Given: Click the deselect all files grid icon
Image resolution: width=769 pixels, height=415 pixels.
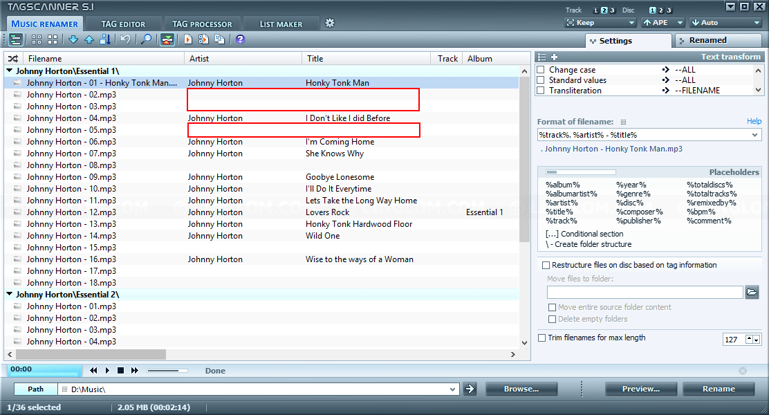Looking at the screenshot, I should click(x=53, y=39).
